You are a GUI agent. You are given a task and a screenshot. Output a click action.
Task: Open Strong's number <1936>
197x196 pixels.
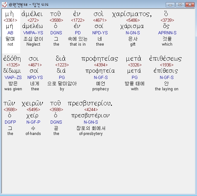coord(167,65)
